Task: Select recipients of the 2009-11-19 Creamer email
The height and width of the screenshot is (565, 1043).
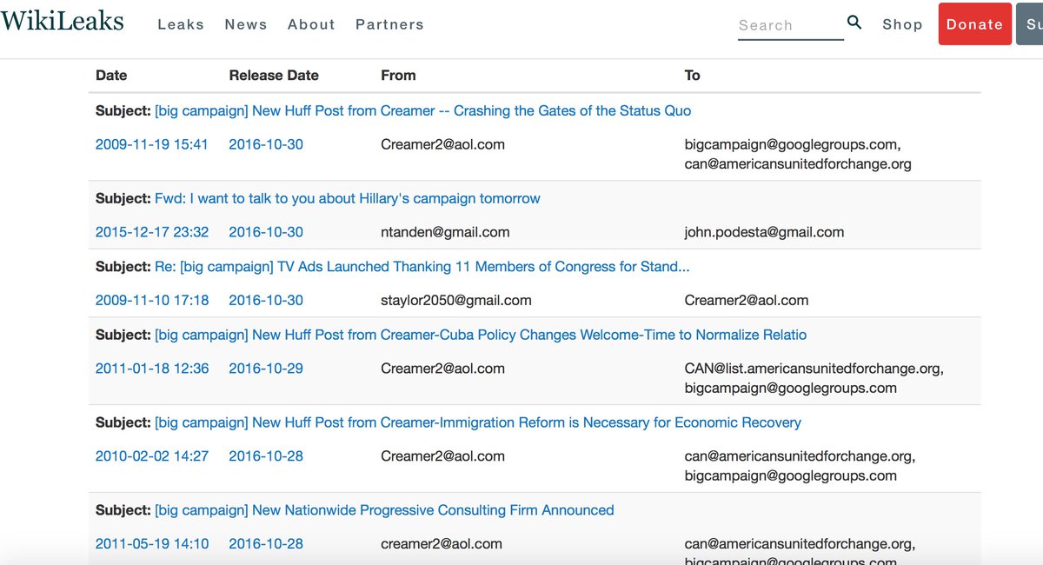Action: (x=798, y=154)
